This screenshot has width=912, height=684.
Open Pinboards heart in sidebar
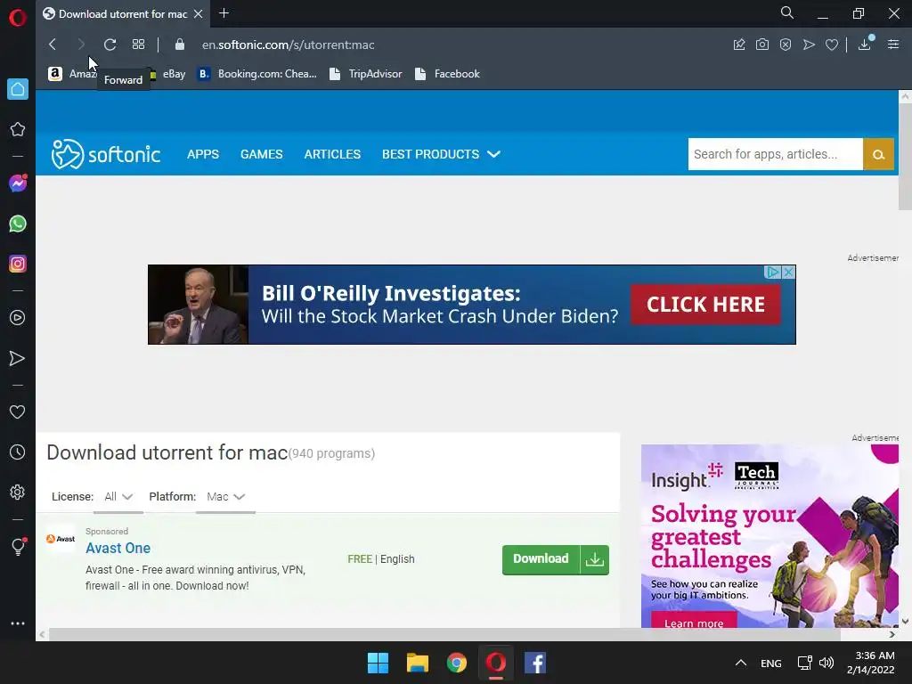click(18, 411)
